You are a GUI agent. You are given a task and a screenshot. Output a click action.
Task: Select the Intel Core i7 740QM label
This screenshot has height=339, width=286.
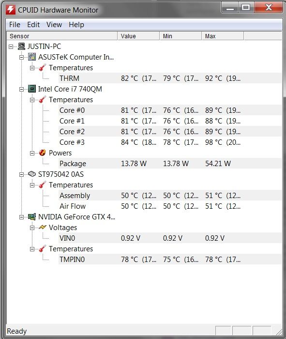(70, 89)
